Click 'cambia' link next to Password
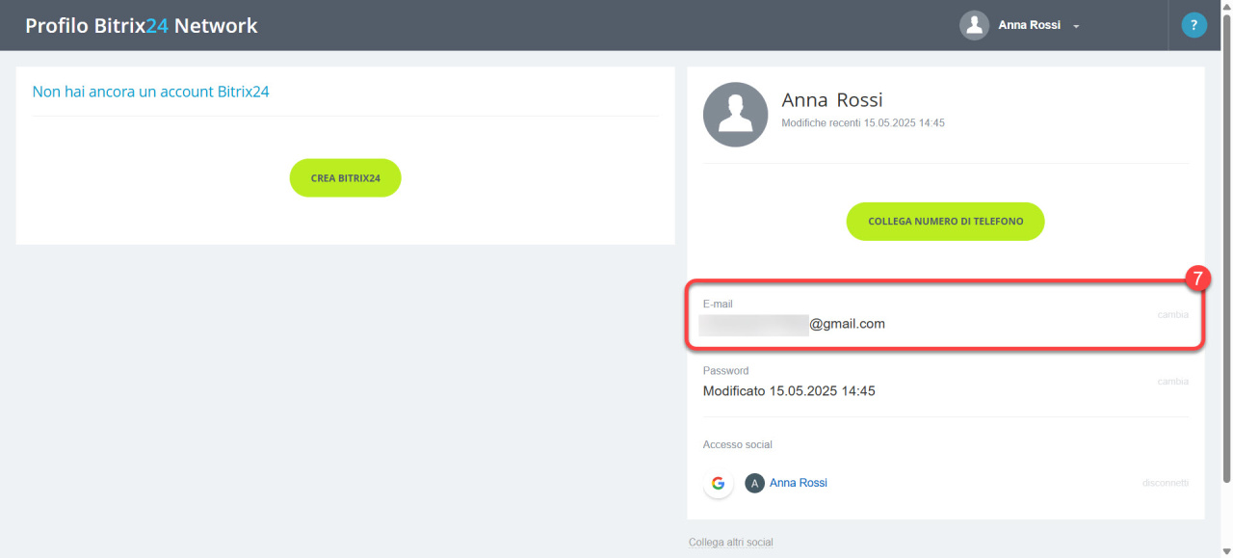Screen dimensions: 1233x558 [x=1172, y=382]
